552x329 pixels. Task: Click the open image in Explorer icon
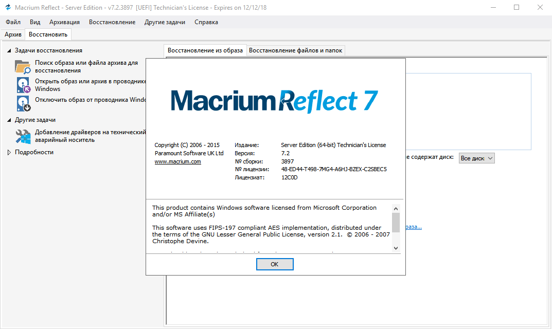[x=24, y=85]
